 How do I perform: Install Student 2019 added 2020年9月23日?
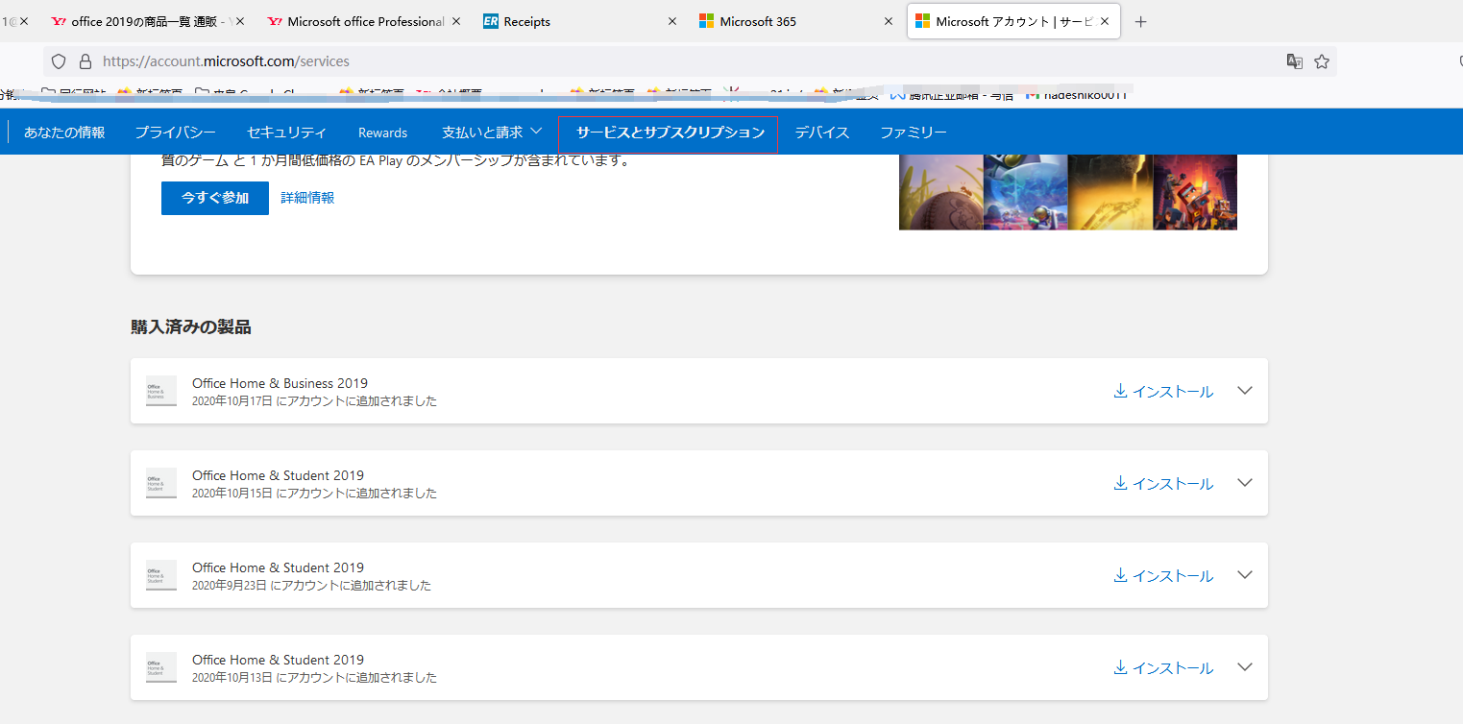(x=1163, y=576)
